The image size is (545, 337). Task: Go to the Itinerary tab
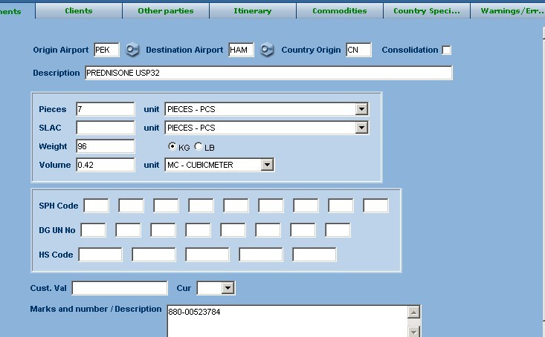253,11
